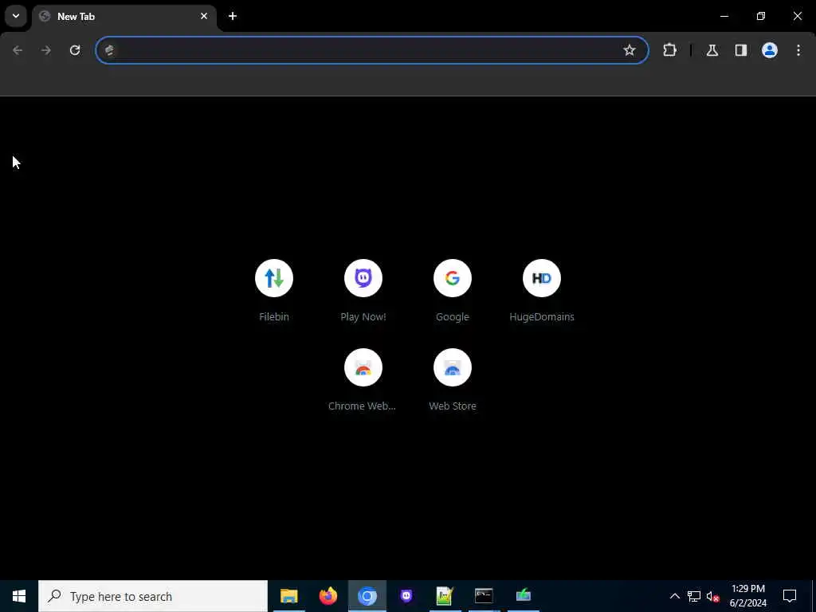816x612 pixels.
Task: Close the New Tab tab
Action: click(204, 16)
